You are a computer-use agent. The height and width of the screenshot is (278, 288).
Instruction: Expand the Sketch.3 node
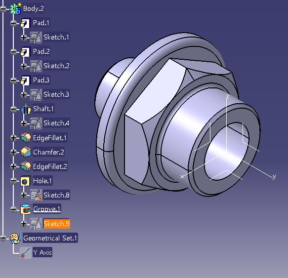[x=24, y=95]
